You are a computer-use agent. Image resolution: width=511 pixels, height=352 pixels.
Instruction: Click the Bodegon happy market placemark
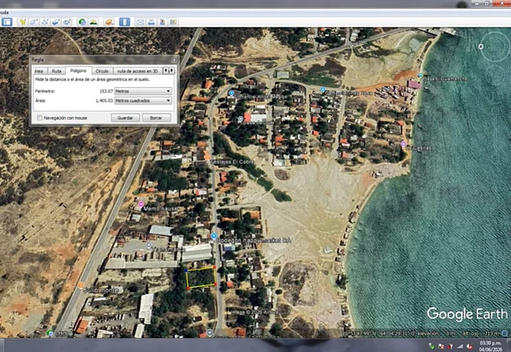click(x=214, y=236)
